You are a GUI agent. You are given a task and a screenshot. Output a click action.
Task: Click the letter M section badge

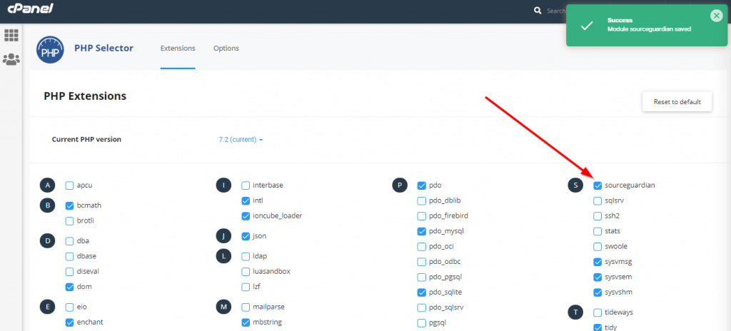223,307
